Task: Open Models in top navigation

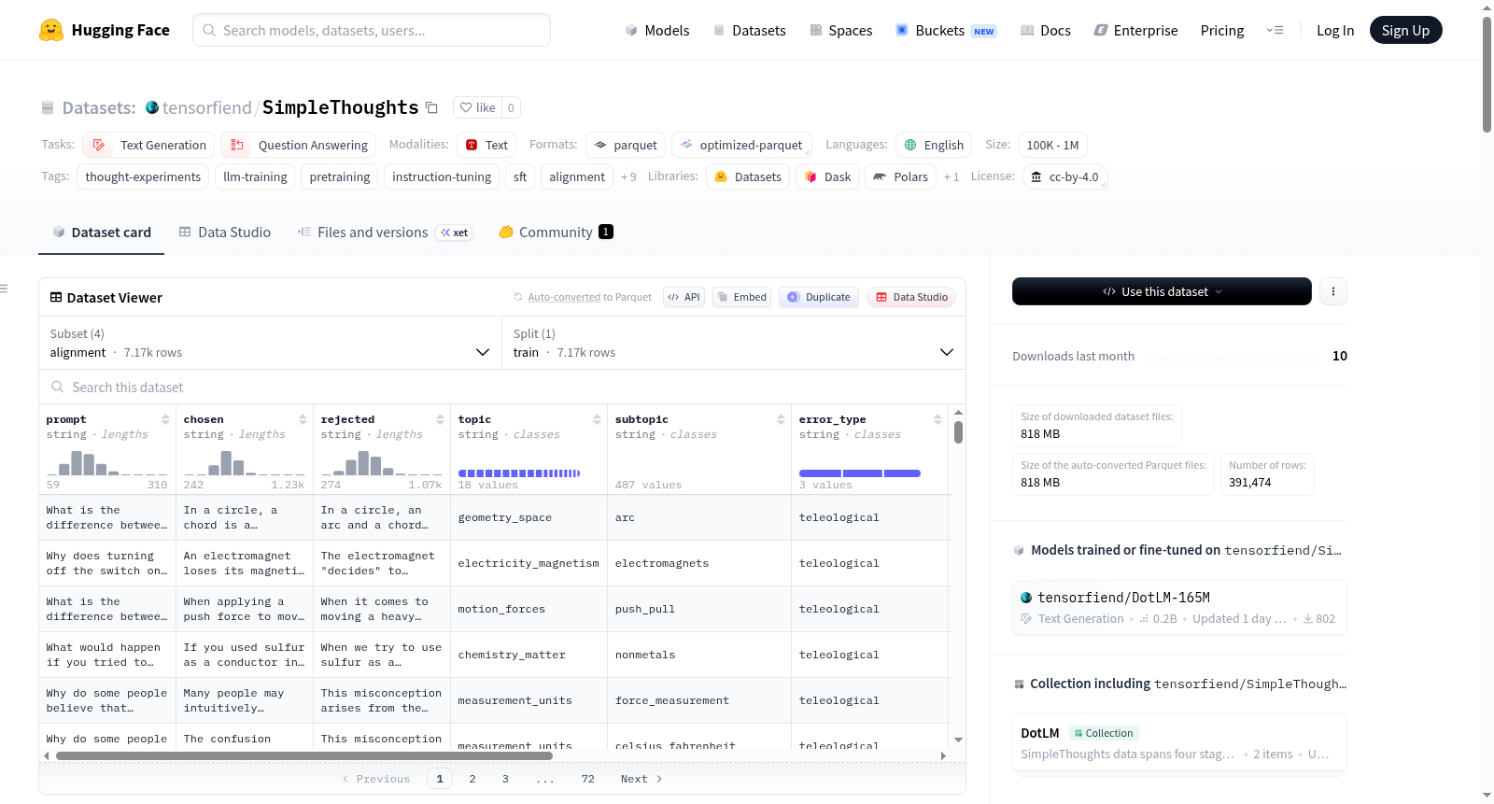Action: pos(657,30)
